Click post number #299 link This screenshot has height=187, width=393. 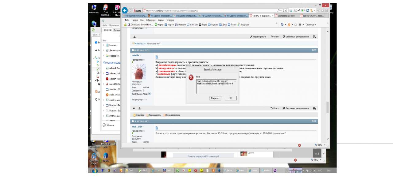[314, 50]
